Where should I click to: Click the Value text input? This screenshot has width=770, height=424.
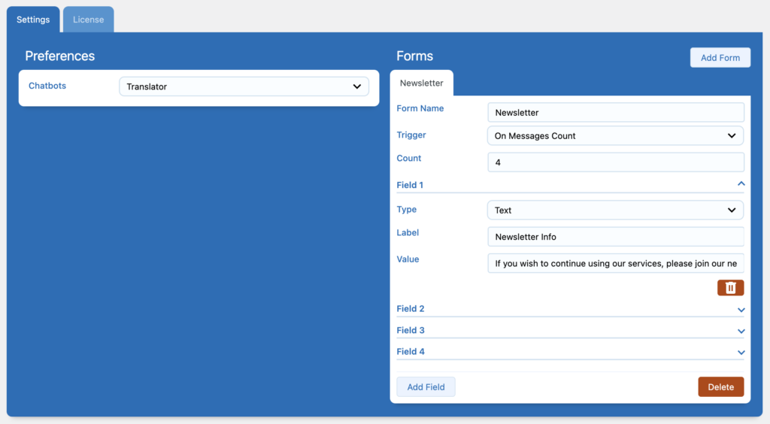tap(615, 264)
